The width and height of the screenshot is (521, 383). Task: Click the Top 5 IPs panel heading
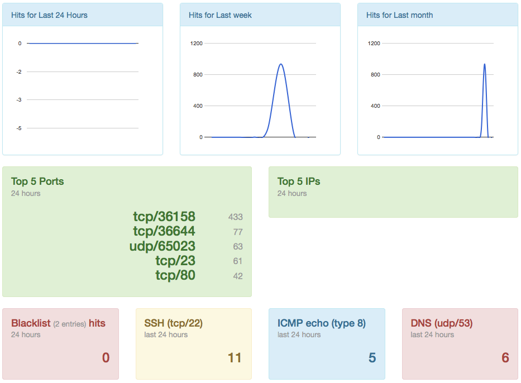(299, 181)
